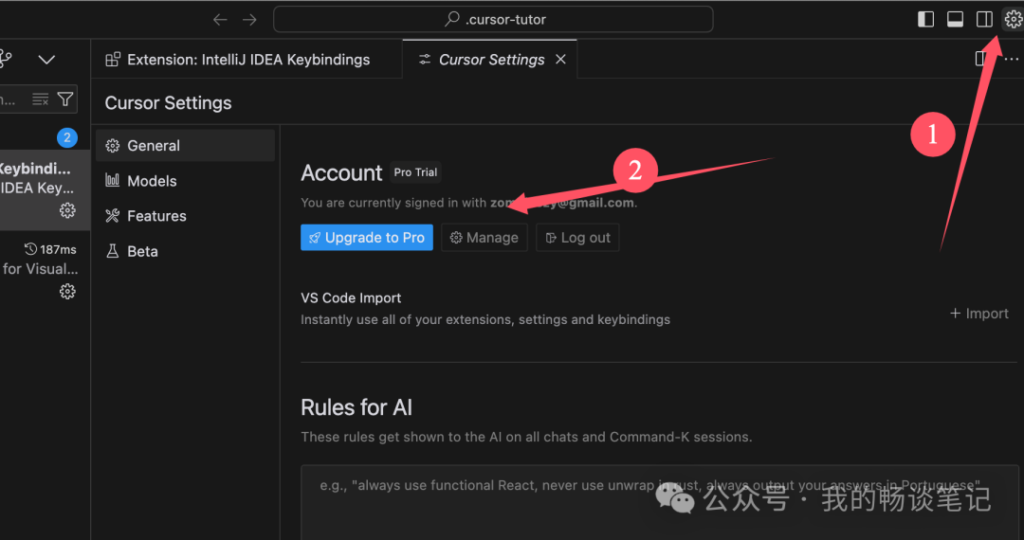The image size is (1024, 540).
Task: Click the split editor icon
Action: coord(980,60)
